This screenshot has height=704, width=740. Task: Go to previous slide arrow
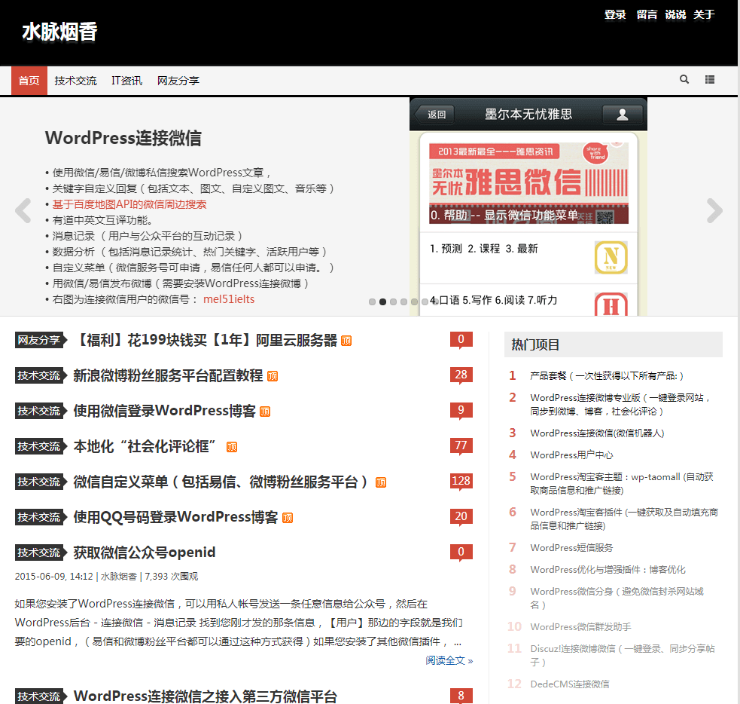click(23, 211)
